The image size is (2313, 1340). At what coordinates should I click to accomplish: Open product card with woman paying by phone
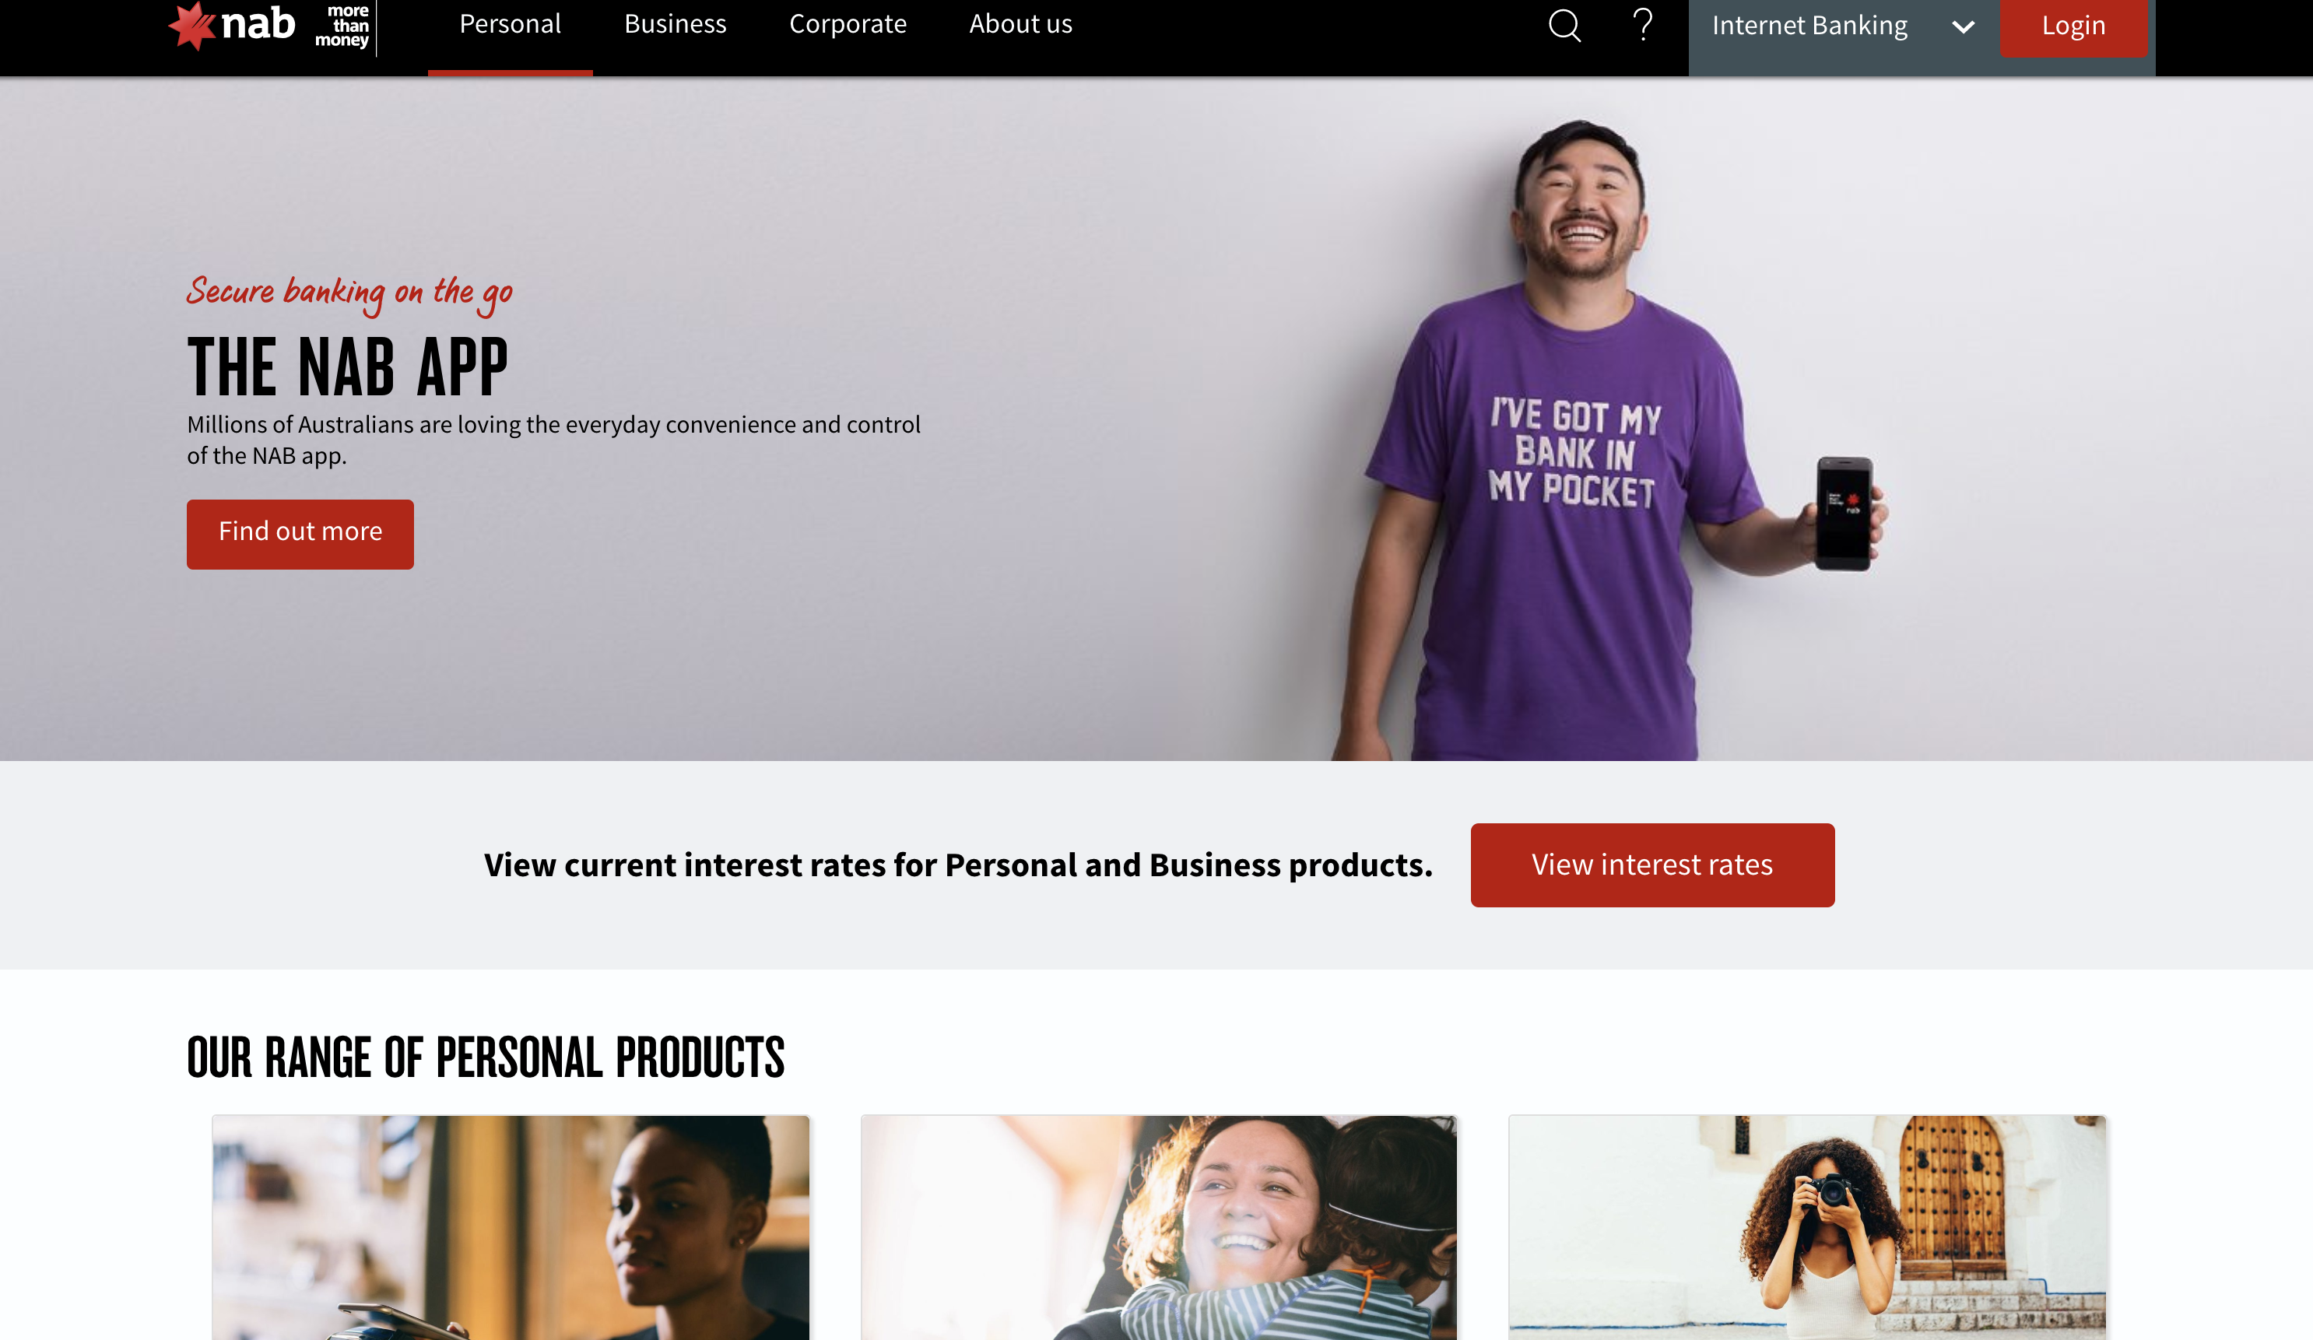point(511,1227)
